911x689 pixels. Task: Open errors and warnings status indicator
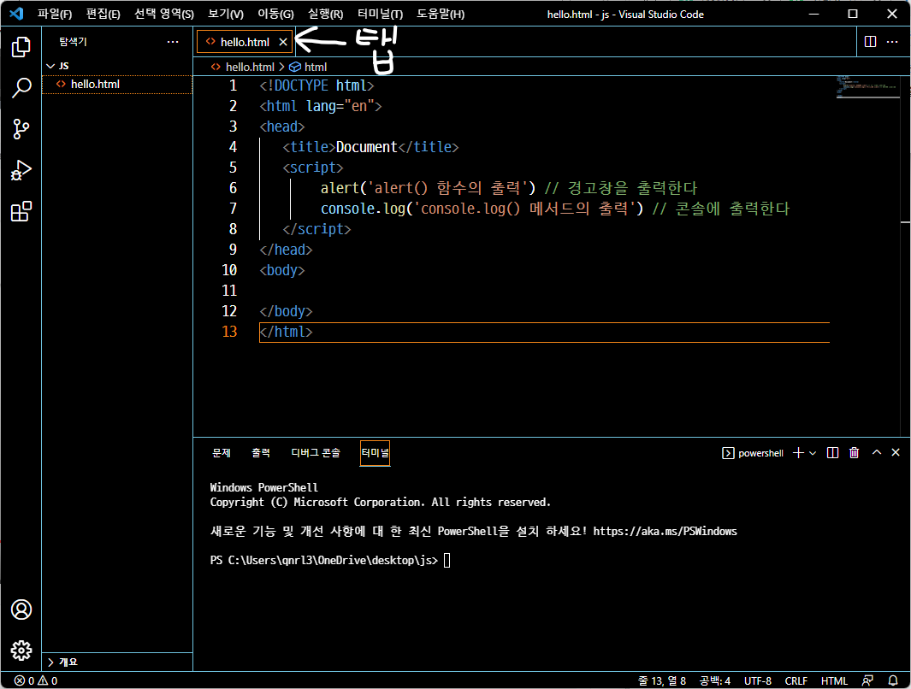(35, 680)
